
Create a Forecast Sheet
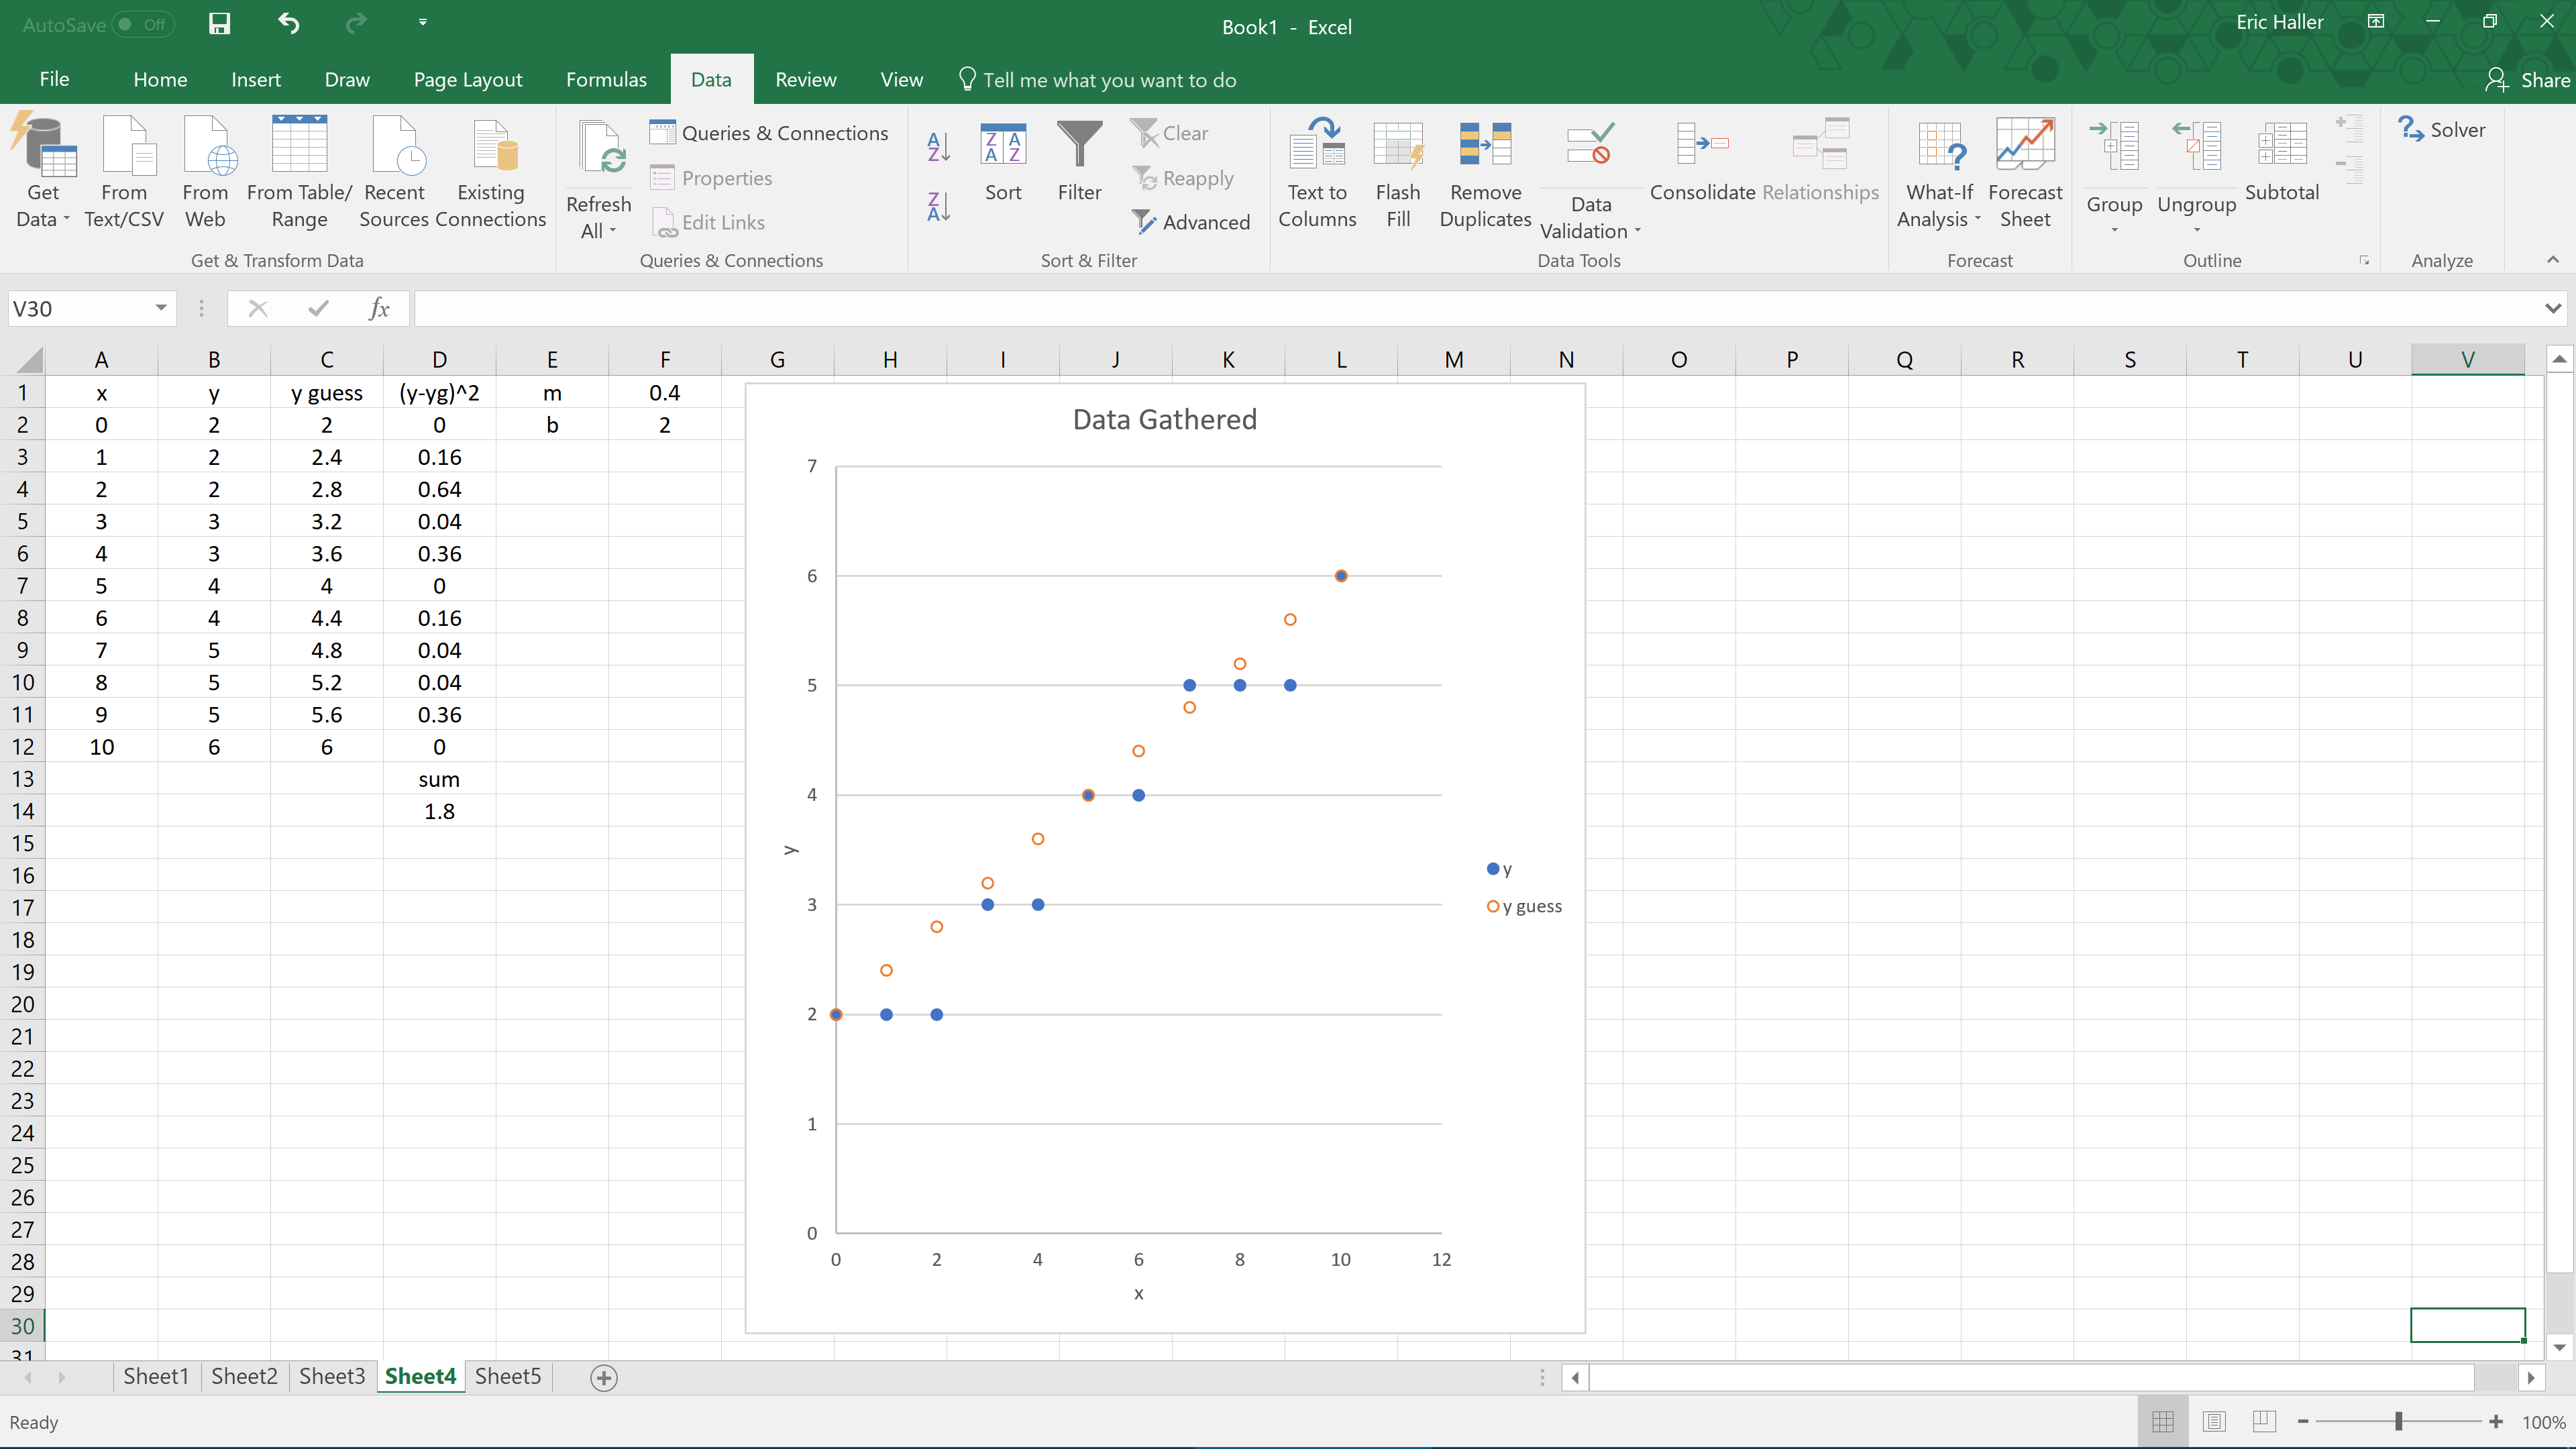pyautogui.click(x=2025, y=172)
